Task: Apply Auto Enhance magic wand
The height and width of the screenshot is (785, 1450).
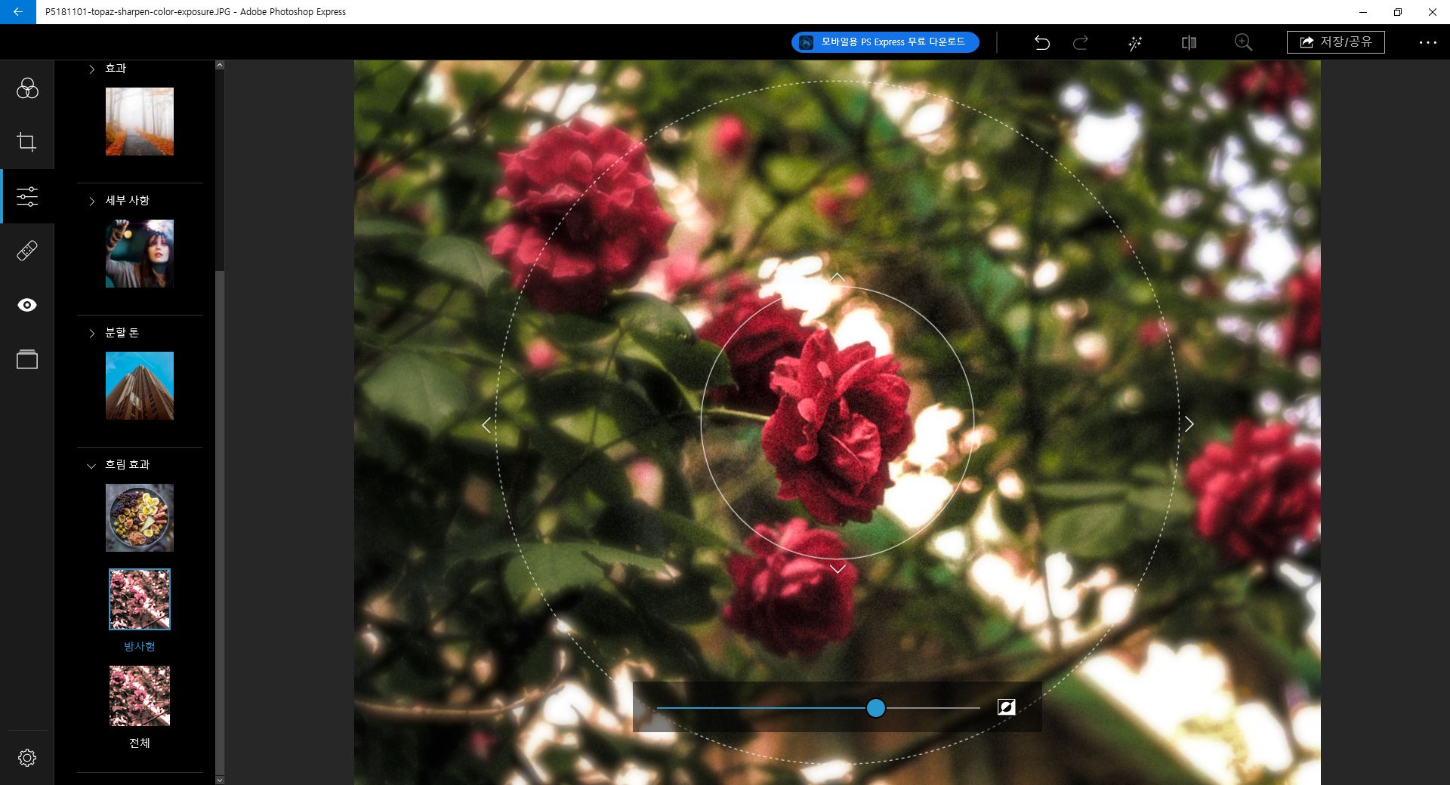Action: tap(1135, 43)
